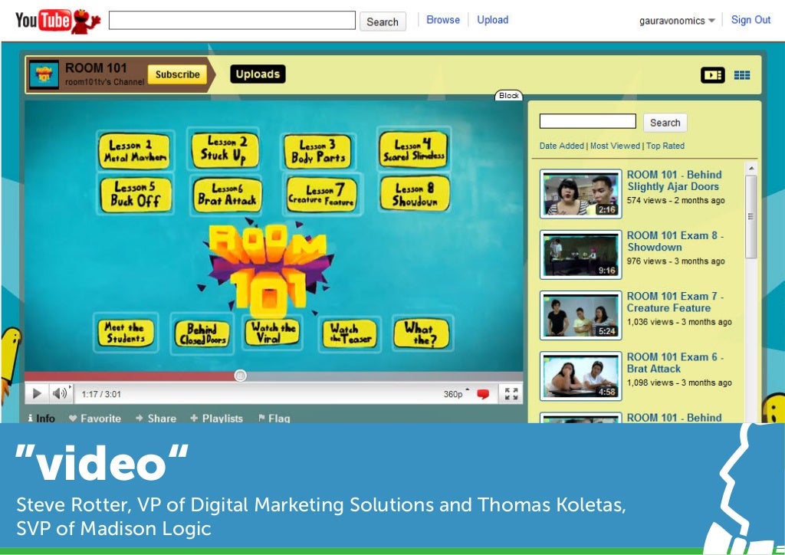Viewport: 785px width, 555px height.
Task: Open ROOM 101 Exam 7 - Creature Feature title
Action: coord(675,302)
